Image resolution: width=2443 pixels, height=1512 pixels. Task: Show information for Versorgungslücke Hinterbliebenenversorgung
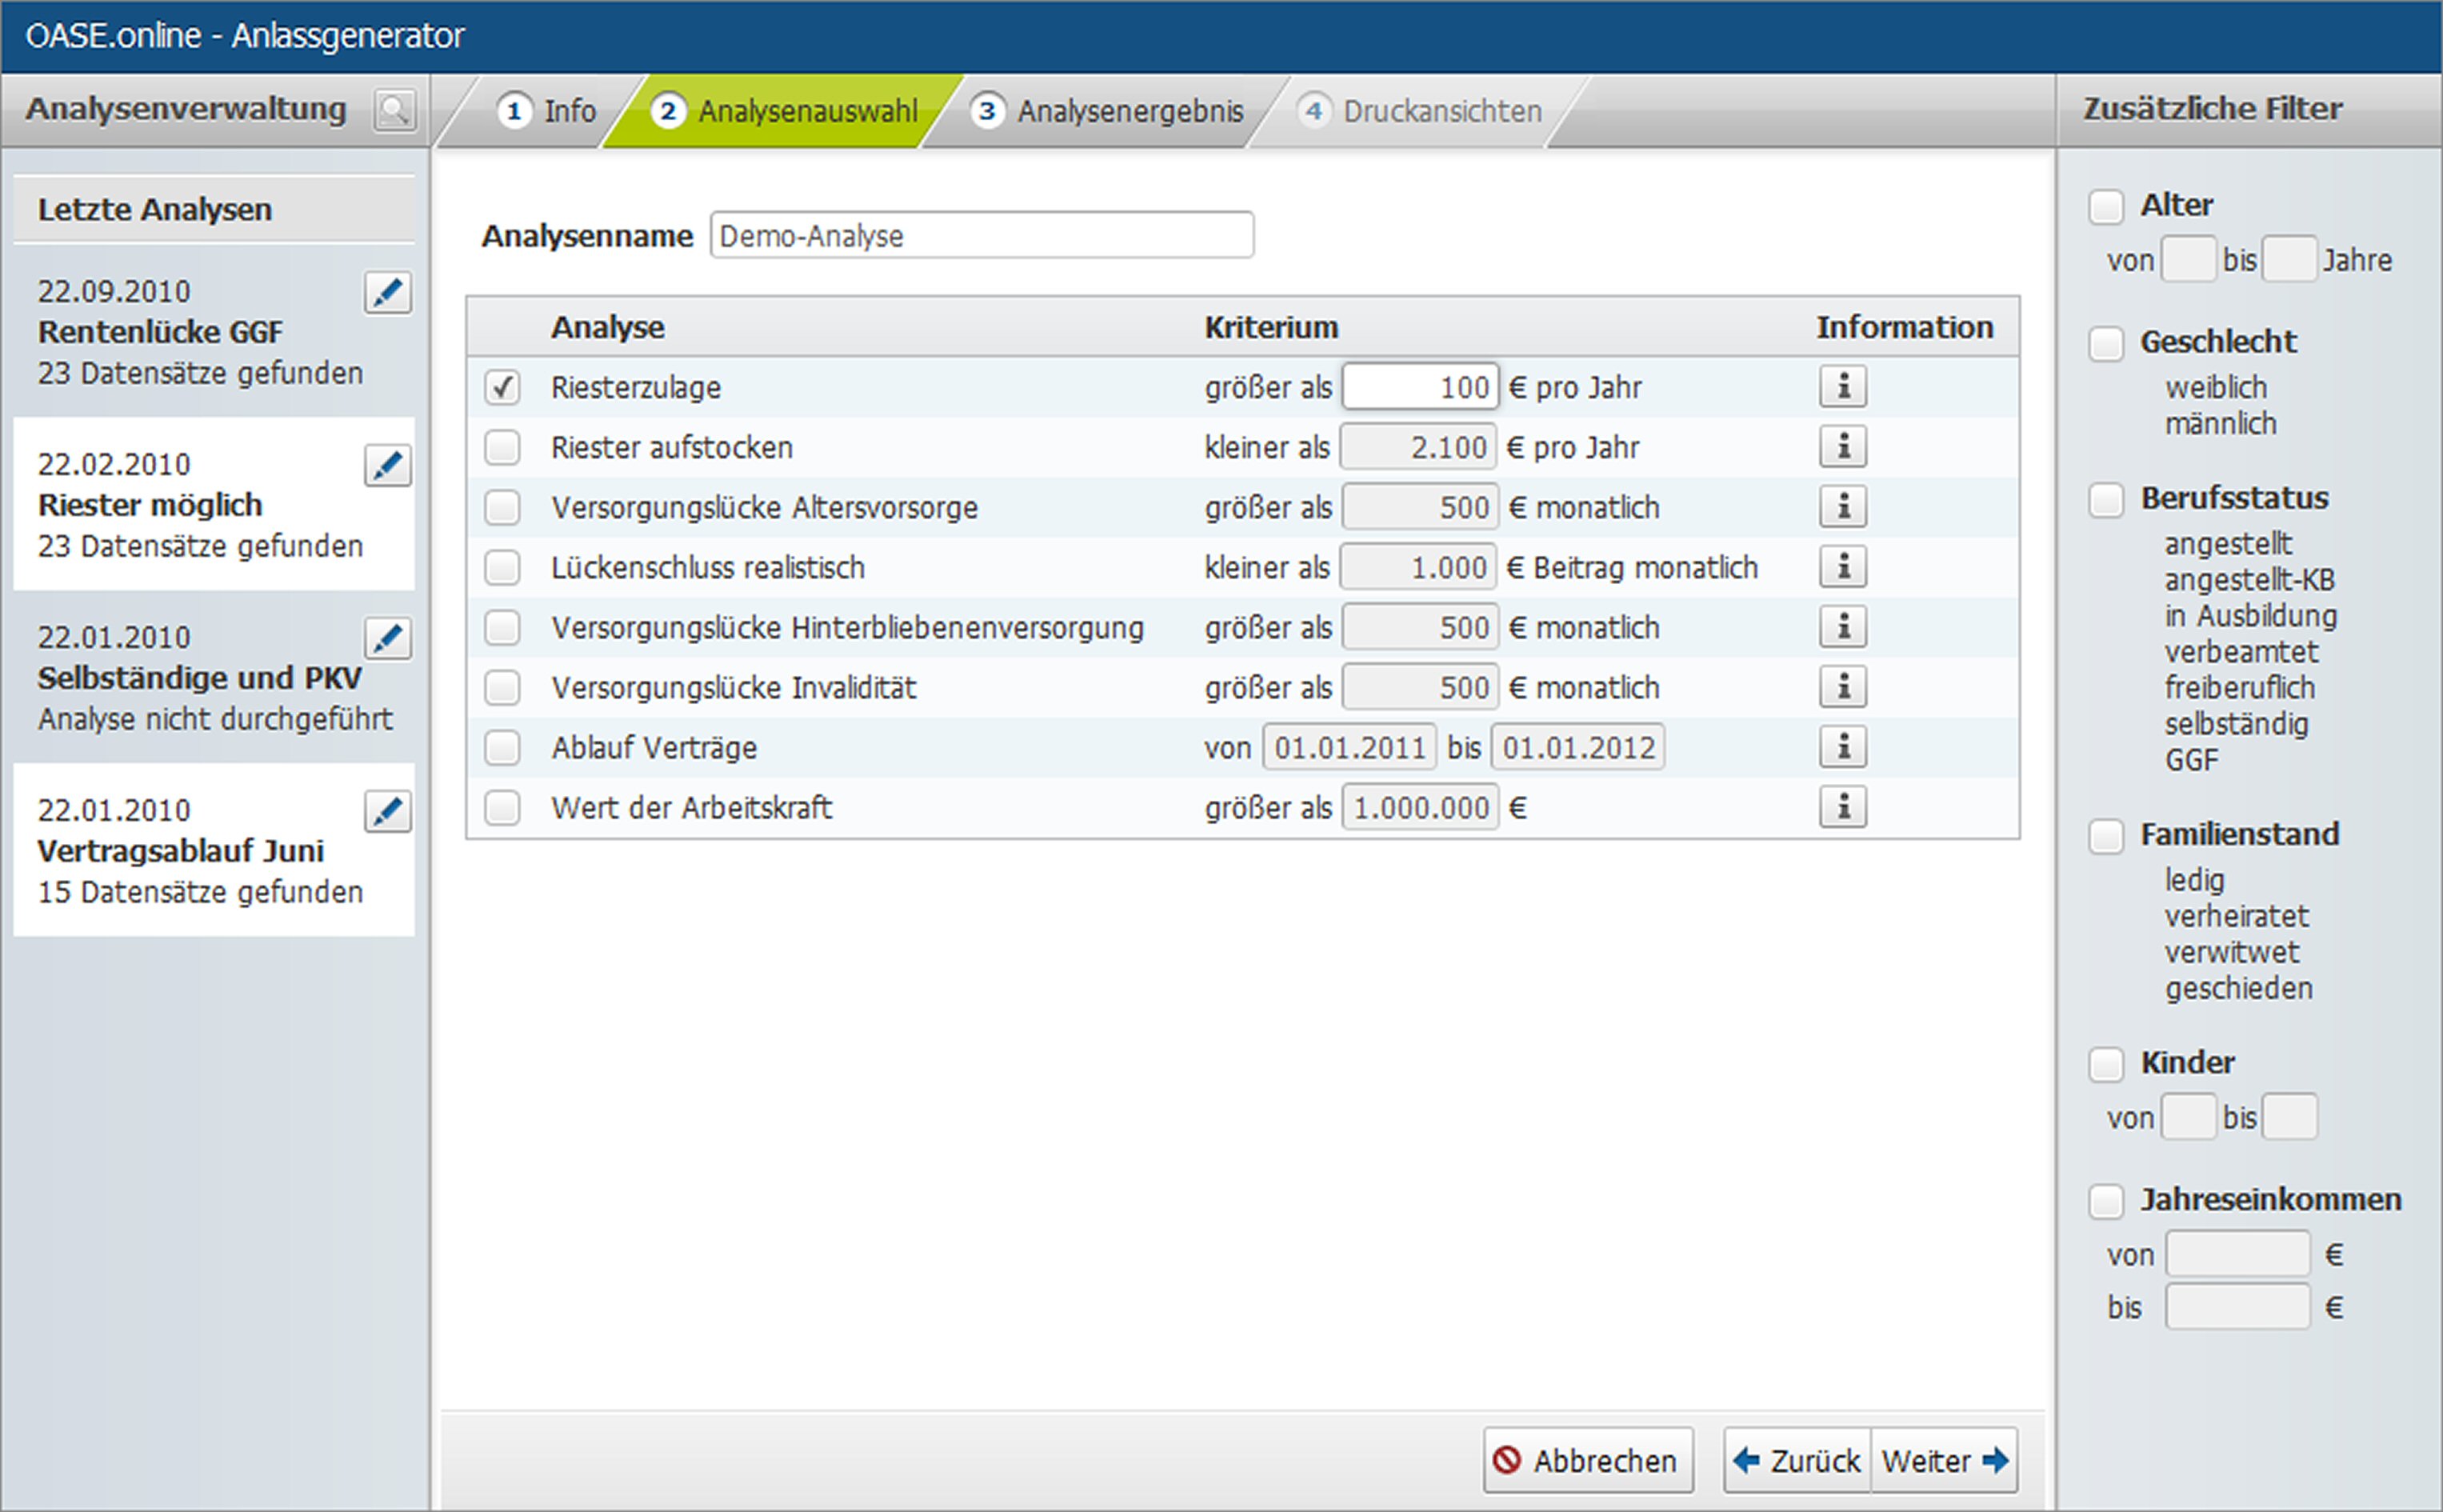coord(1843,626)
